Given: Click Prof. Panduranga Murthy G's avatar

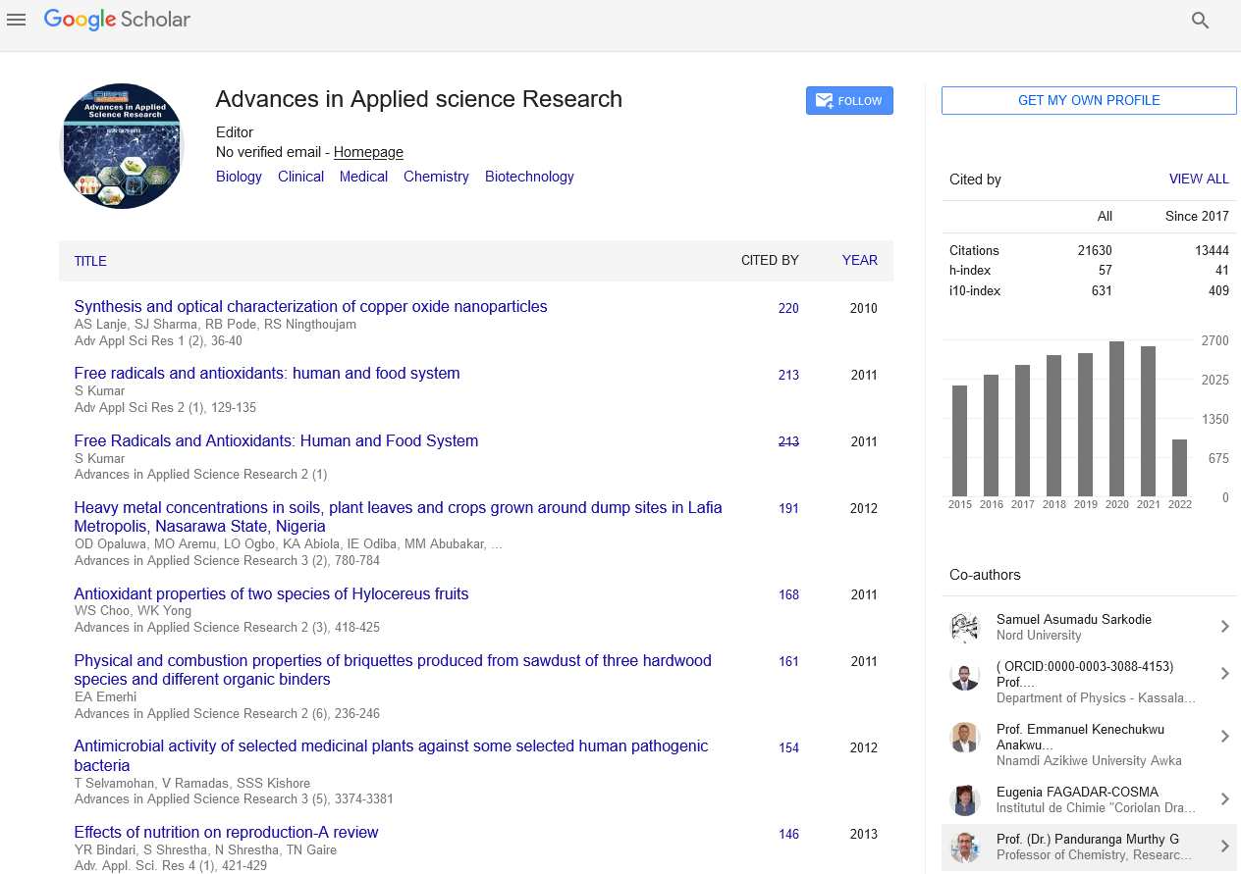Looking at the screenshot, I should pyautogui.click(x=965, y=847).
